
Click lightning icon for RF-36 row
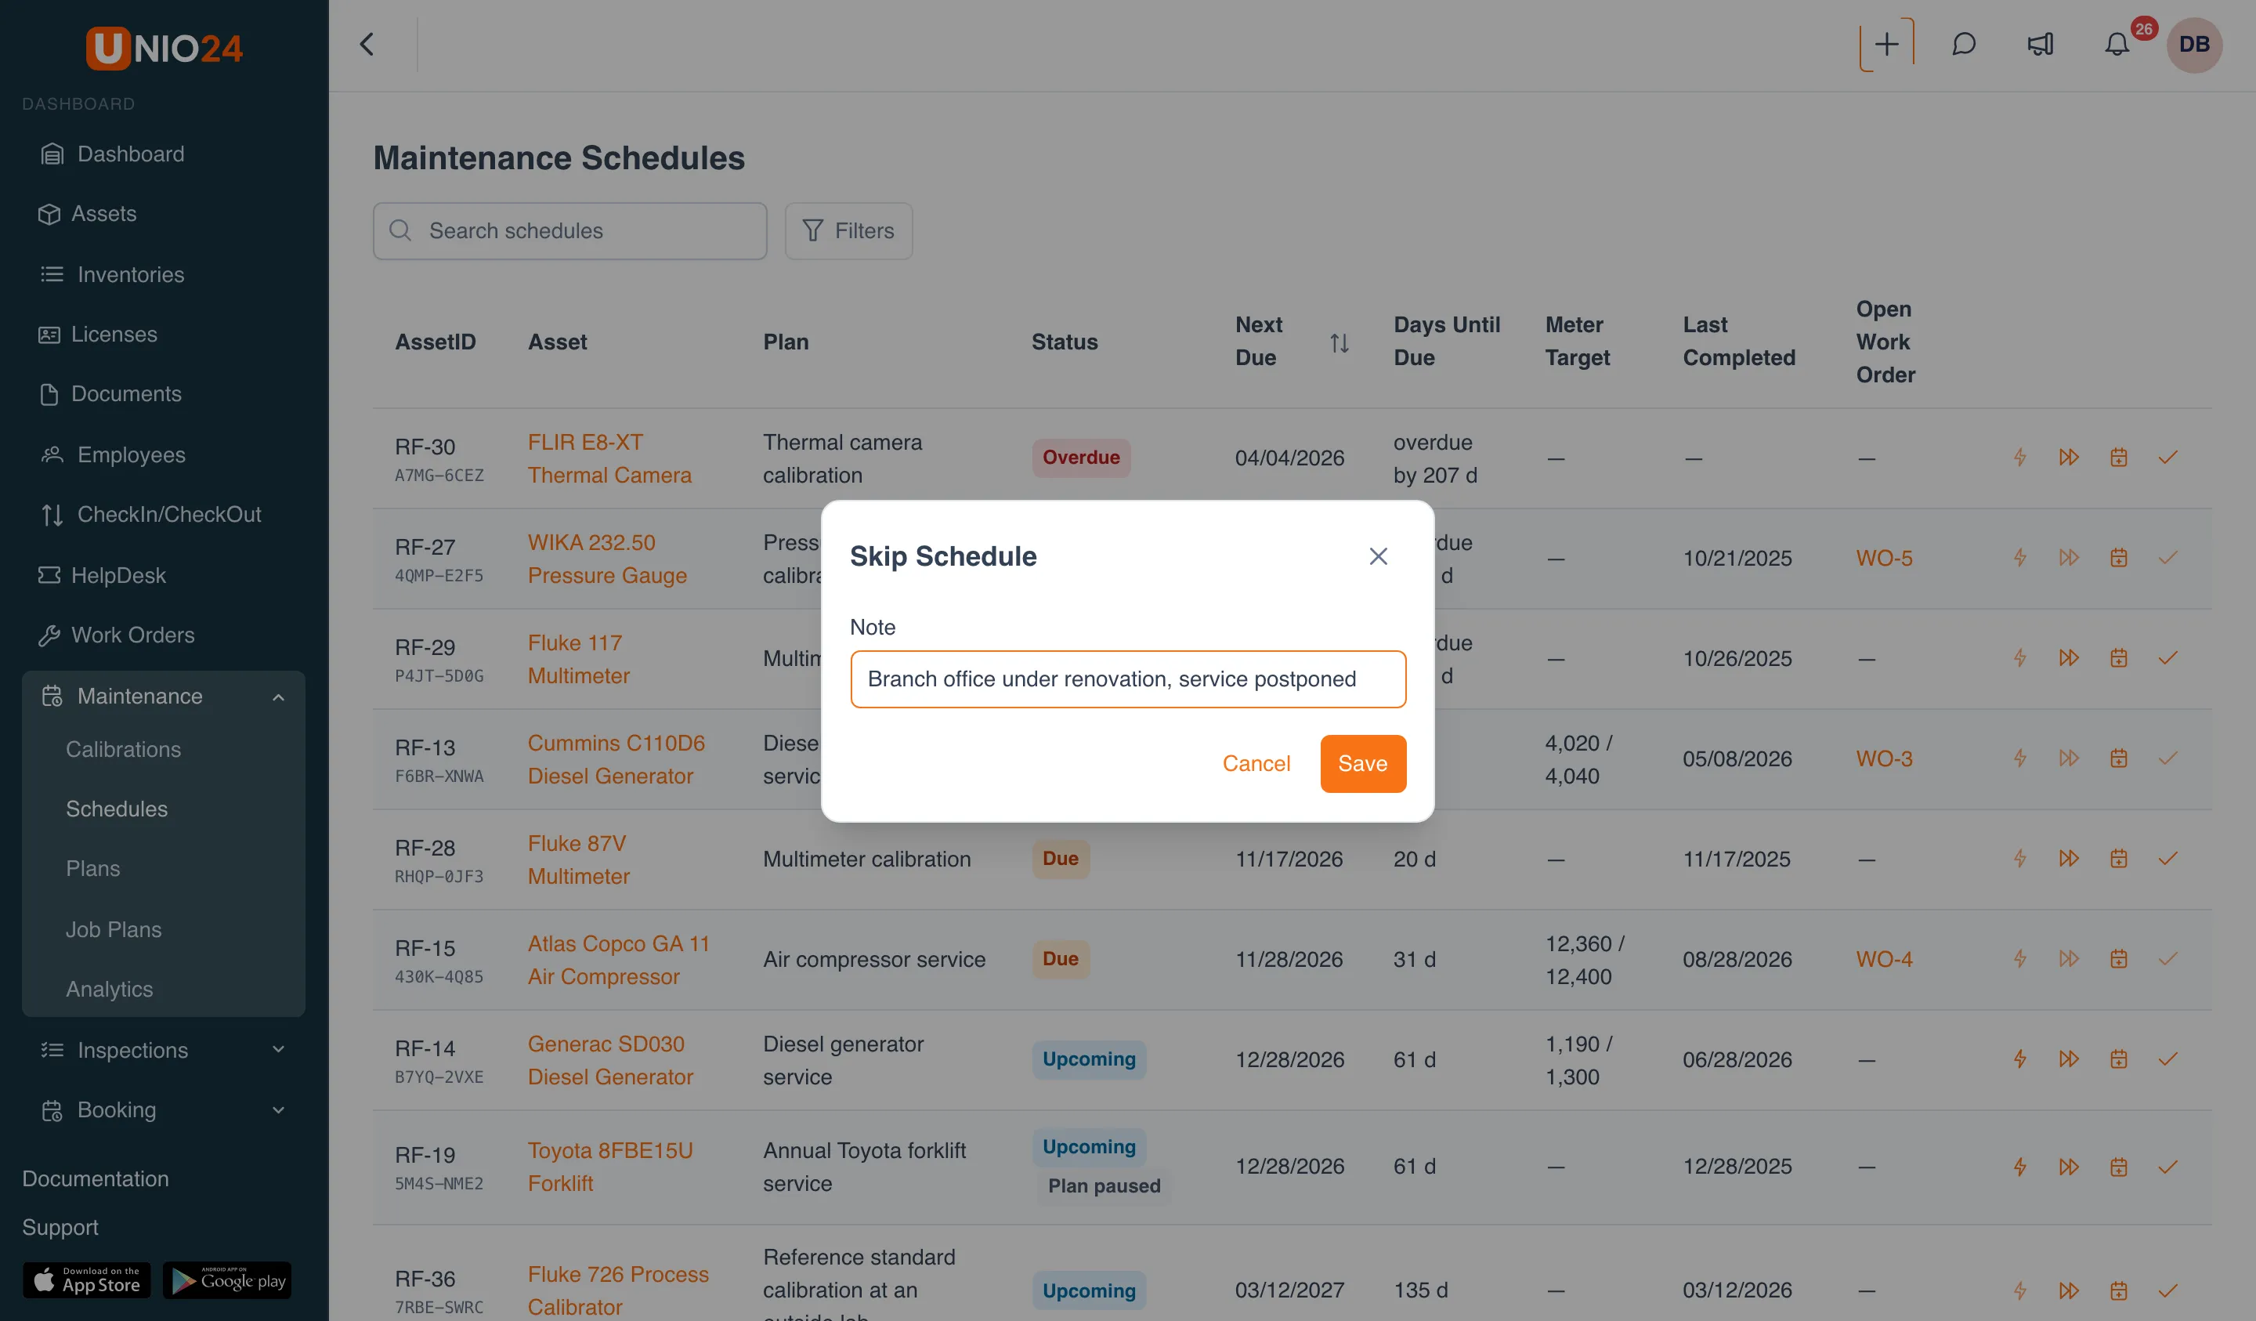[x=2019, y=1290]
